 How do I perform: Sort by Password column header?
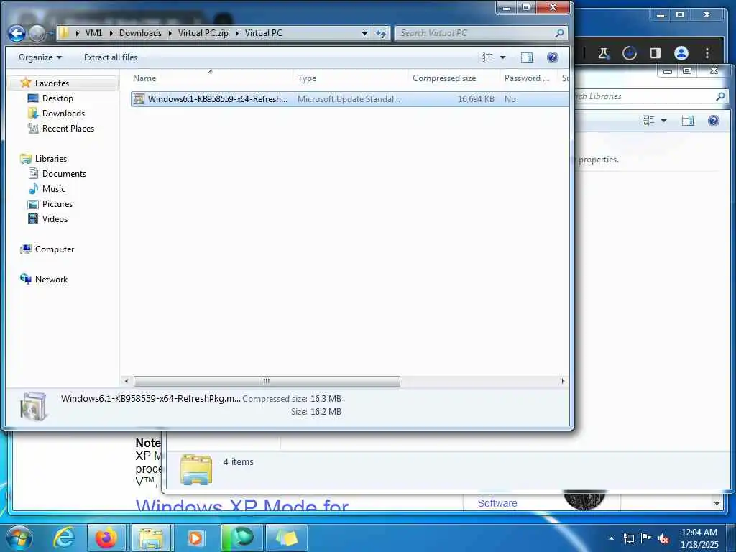pos(527,78)
